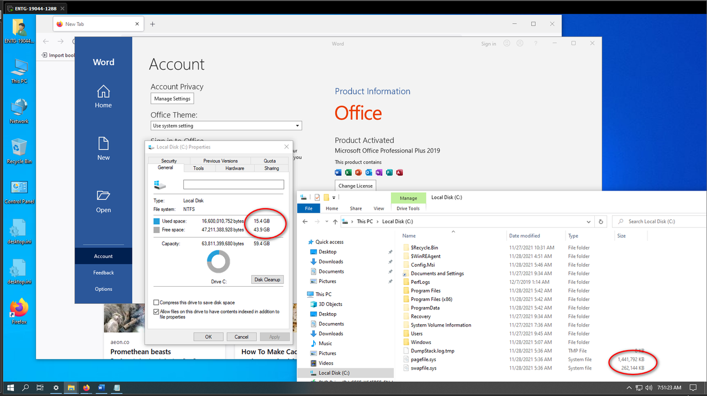This screenshot has width=707, height=396.
Task: Switch to the Quota tab
Action: (x=270, y=161)
